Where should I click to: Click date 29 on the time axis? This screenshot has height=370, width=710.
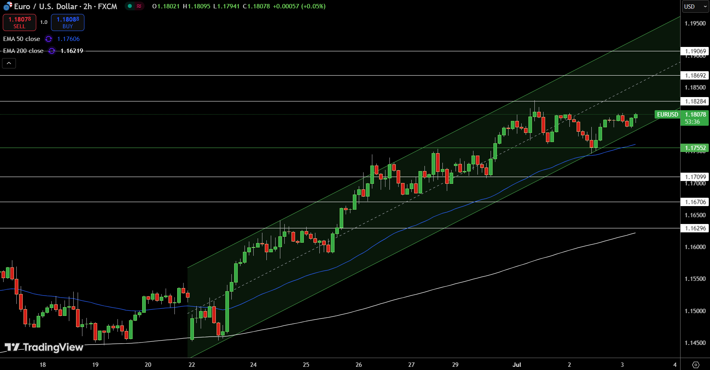(455, 364)
